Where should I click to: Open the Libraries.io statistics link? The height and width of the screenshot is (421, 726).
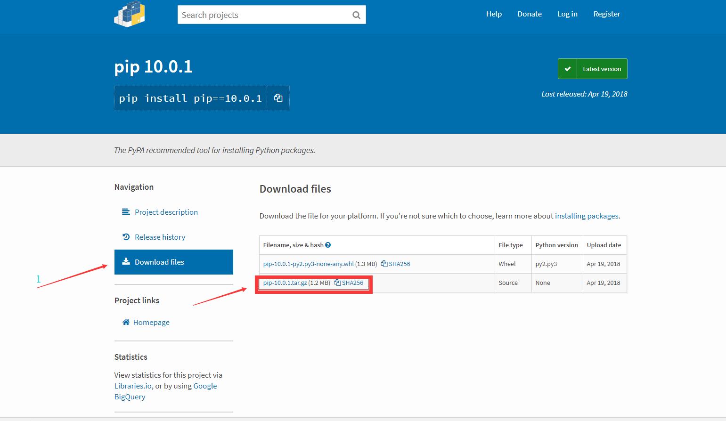point(133,386)
